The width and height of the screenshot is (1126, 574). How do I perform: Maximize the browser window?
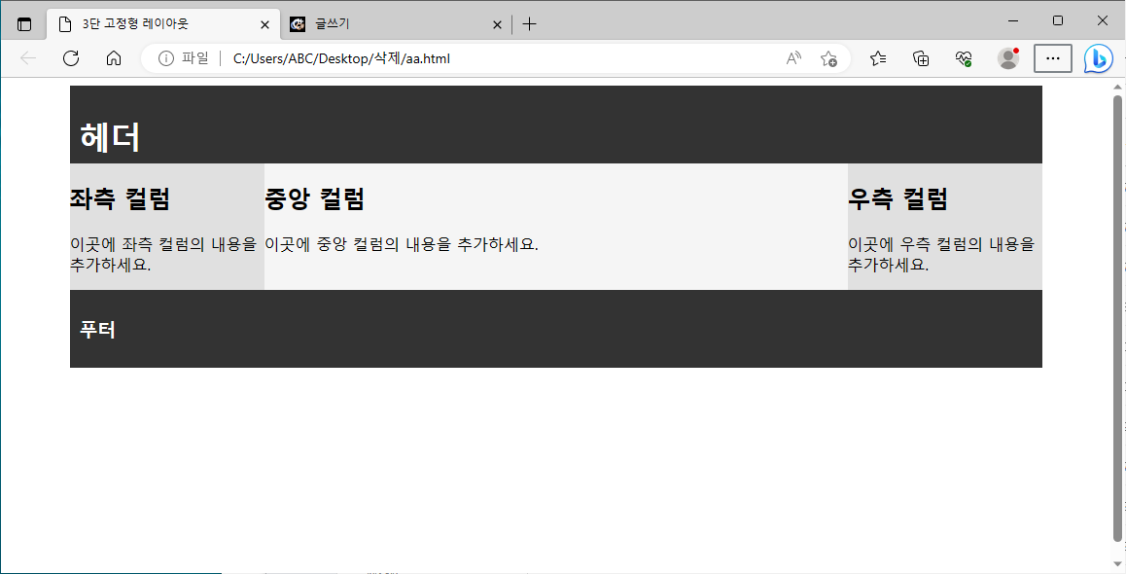(1058, 20)
